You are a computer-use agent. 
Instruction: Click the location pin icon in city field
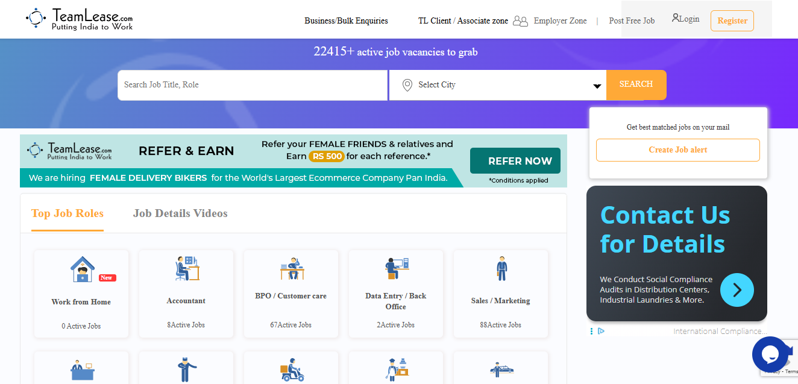pyautogui.click(x=407, y=85)
